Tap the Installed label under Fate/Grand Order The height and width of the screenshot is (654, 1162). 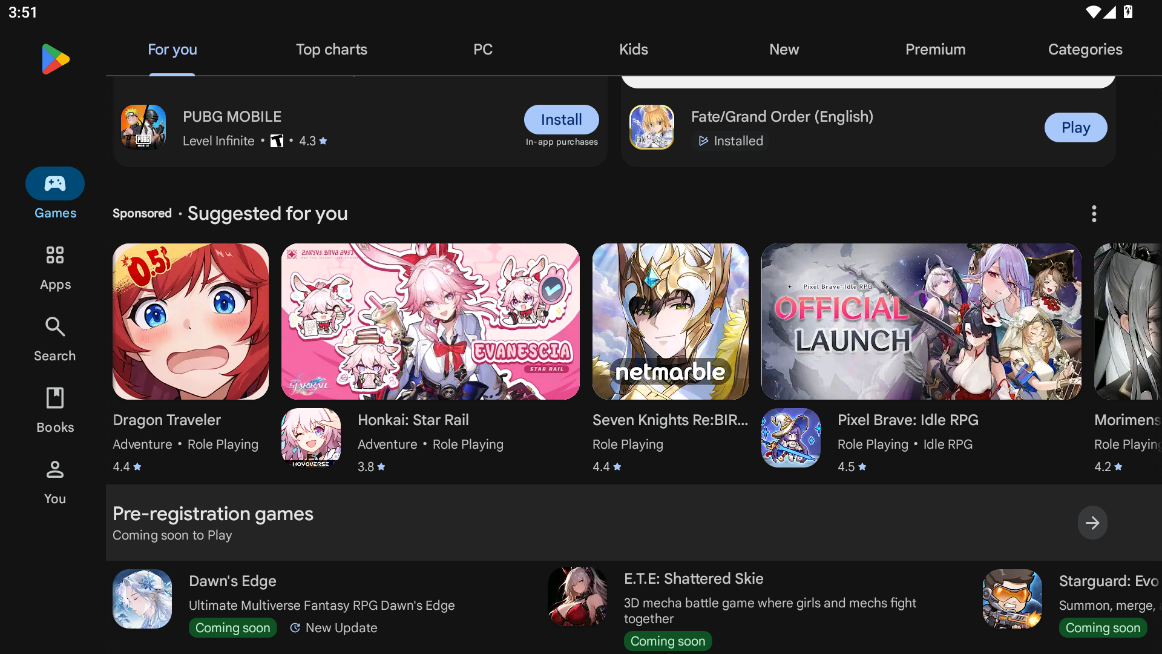tap(731, 141)
